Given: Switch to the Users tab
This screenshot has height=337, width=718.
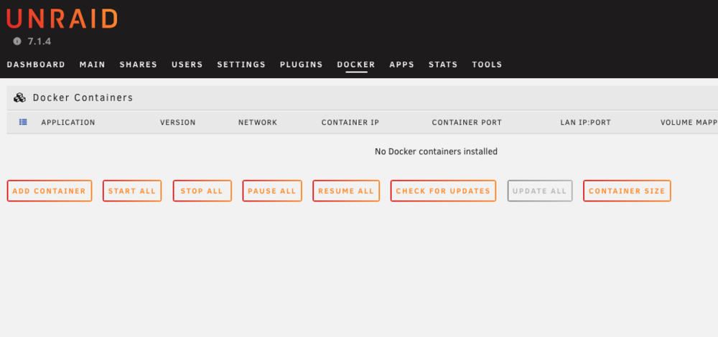Looking at the screenshot, I should coord(187,65).
